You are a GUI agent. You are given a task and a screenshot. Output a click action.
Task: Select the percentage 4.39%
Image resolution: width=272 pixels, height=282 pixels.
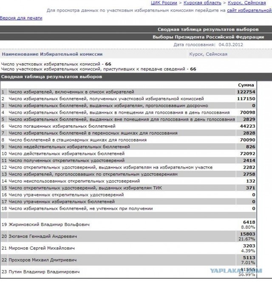coord(248,251)
